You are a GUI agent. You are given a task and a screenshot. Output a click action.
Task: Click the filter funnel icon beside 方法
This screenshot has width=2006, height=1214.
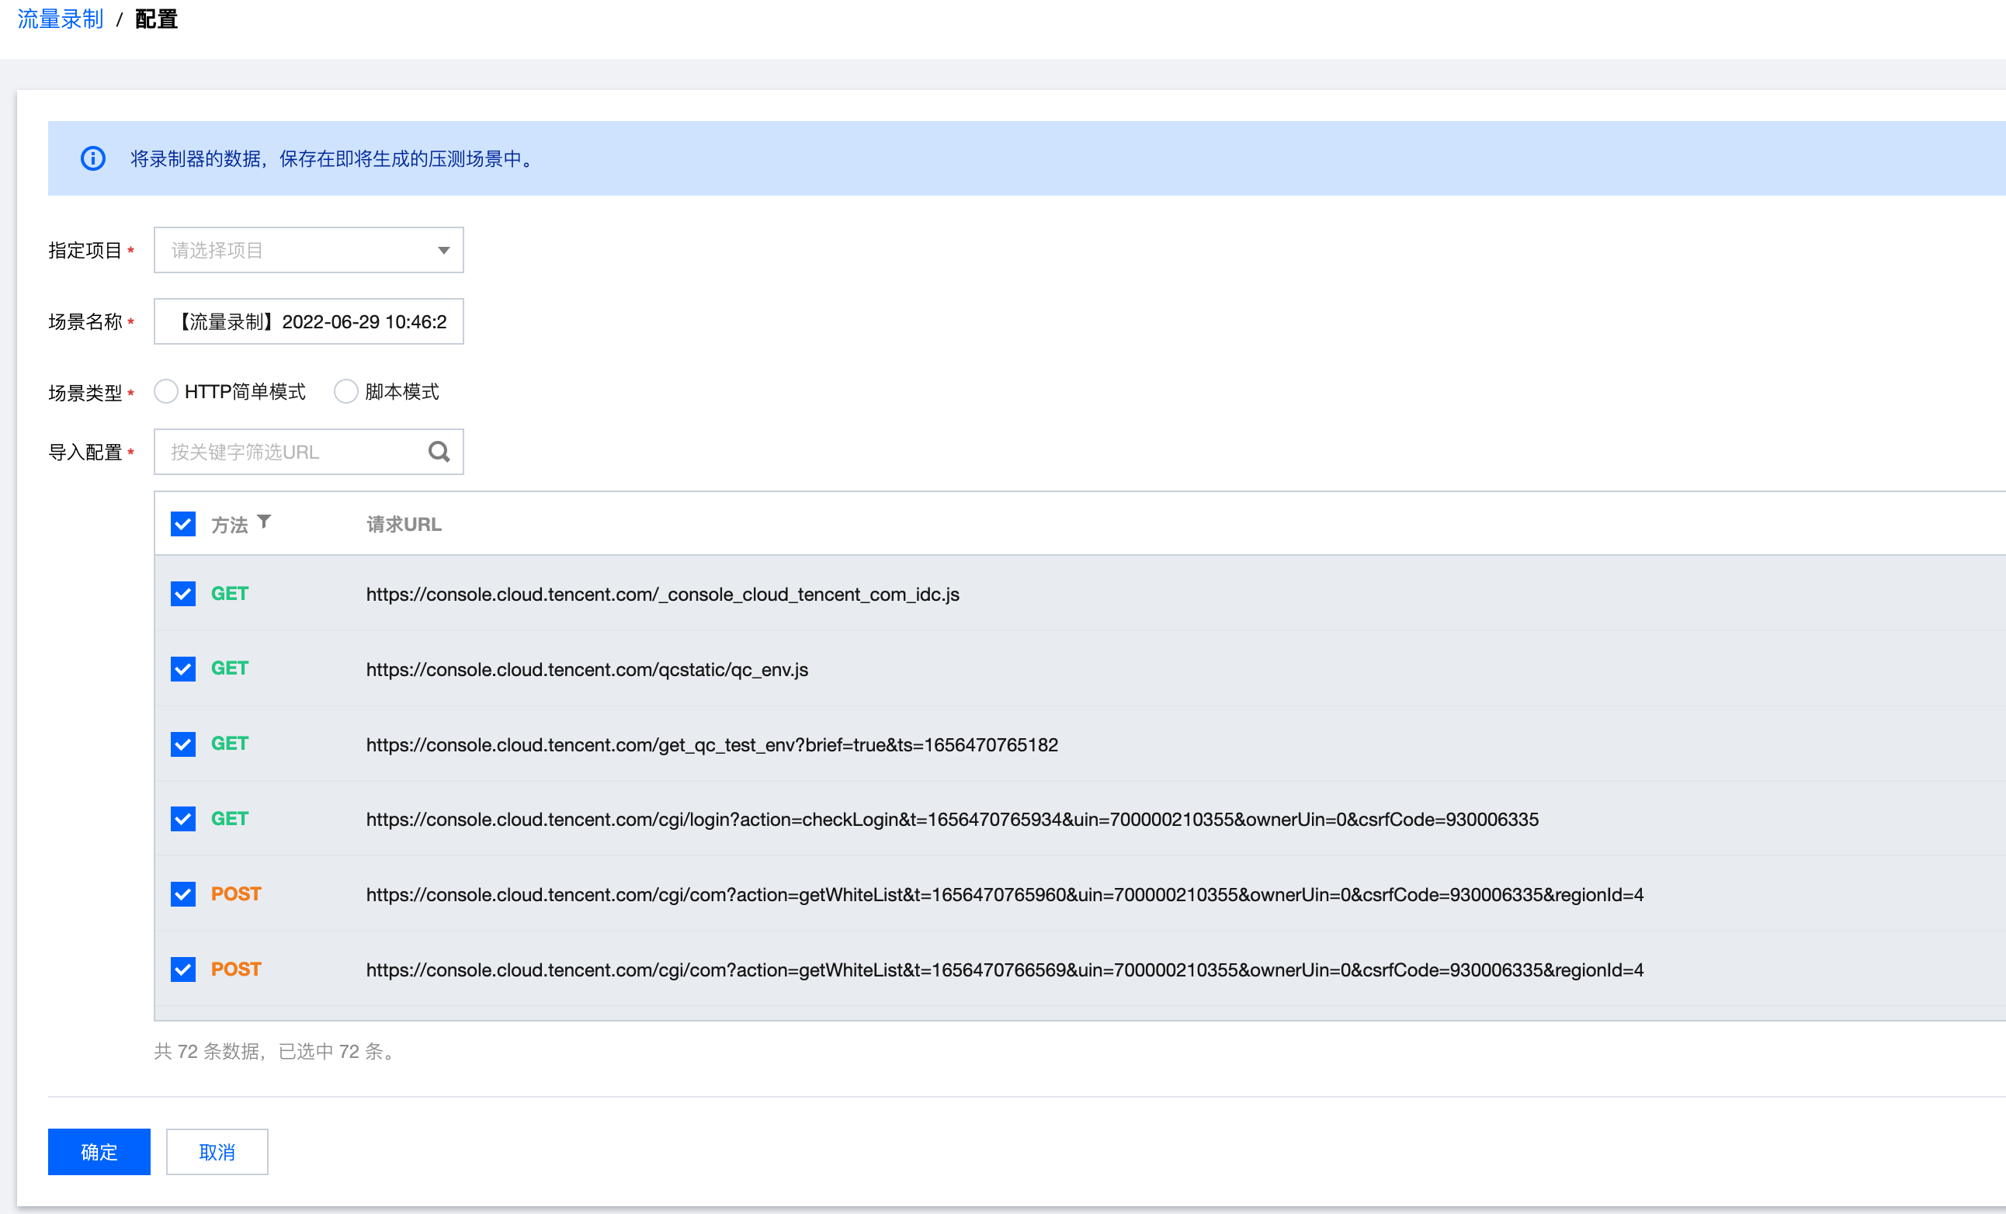pyautogui.click(x=264, y=521)
